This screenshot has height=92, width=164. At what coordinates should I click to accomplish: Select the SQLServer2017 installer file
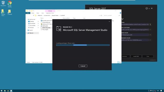point(46,24)
